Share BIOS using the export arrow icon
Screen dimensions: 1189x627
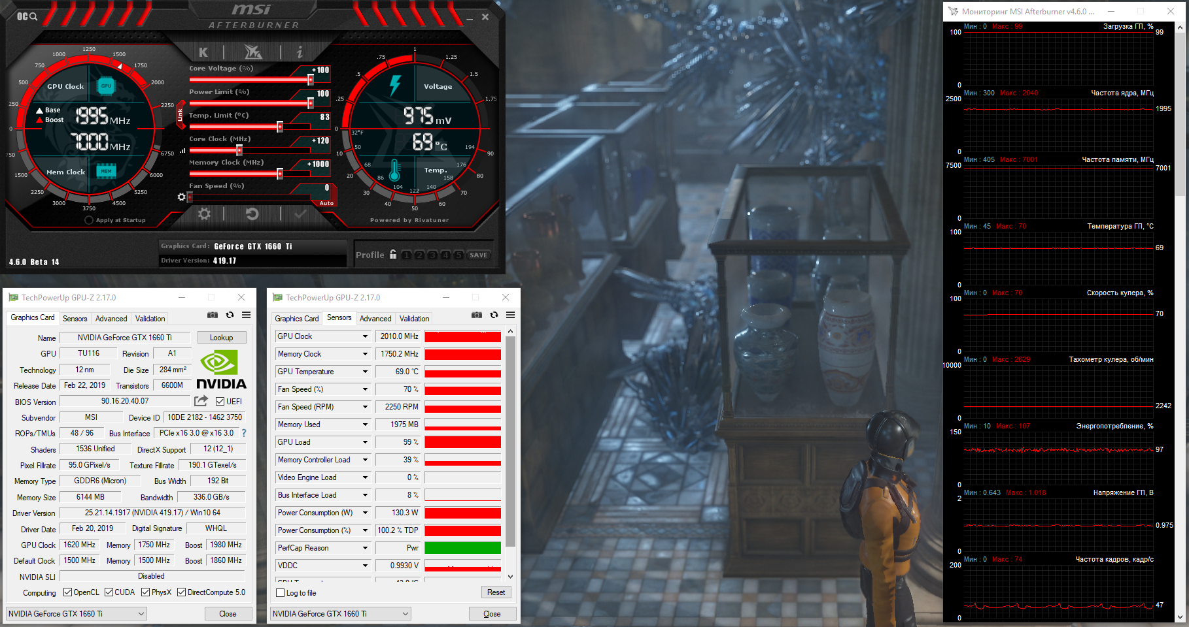(x=201, y=401)
